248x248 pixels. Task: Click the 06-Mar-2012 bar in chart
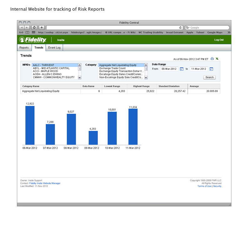(x=30, y=125)
